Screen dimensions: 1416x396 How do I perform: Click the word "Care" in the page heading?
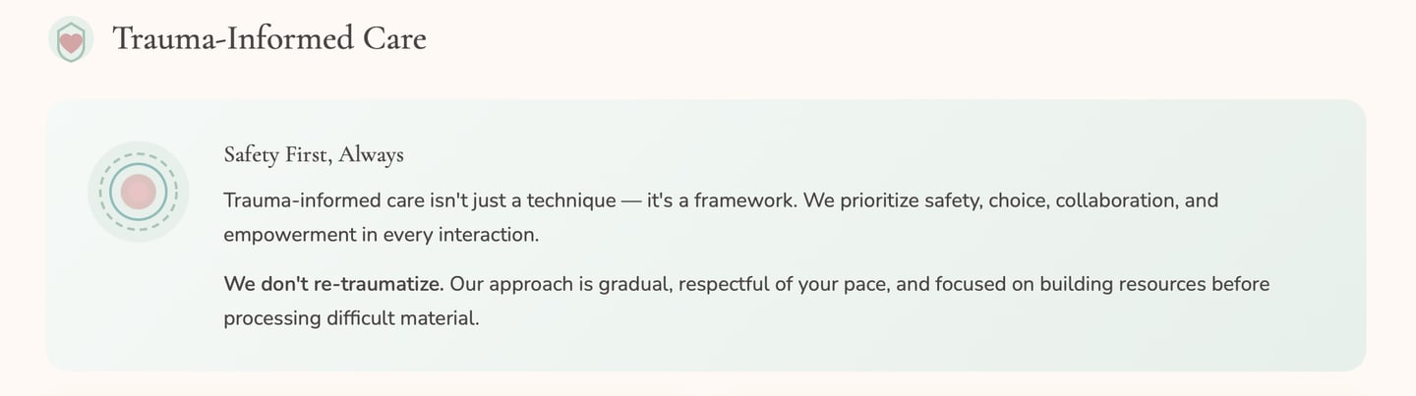pos(394,39)
